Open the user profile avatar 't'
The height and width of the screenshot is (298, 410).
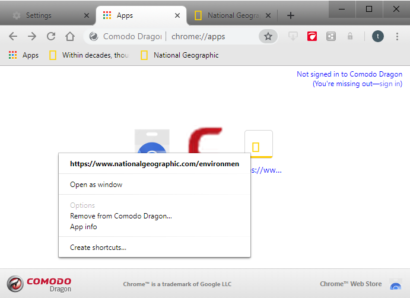[x=378, y=36]
